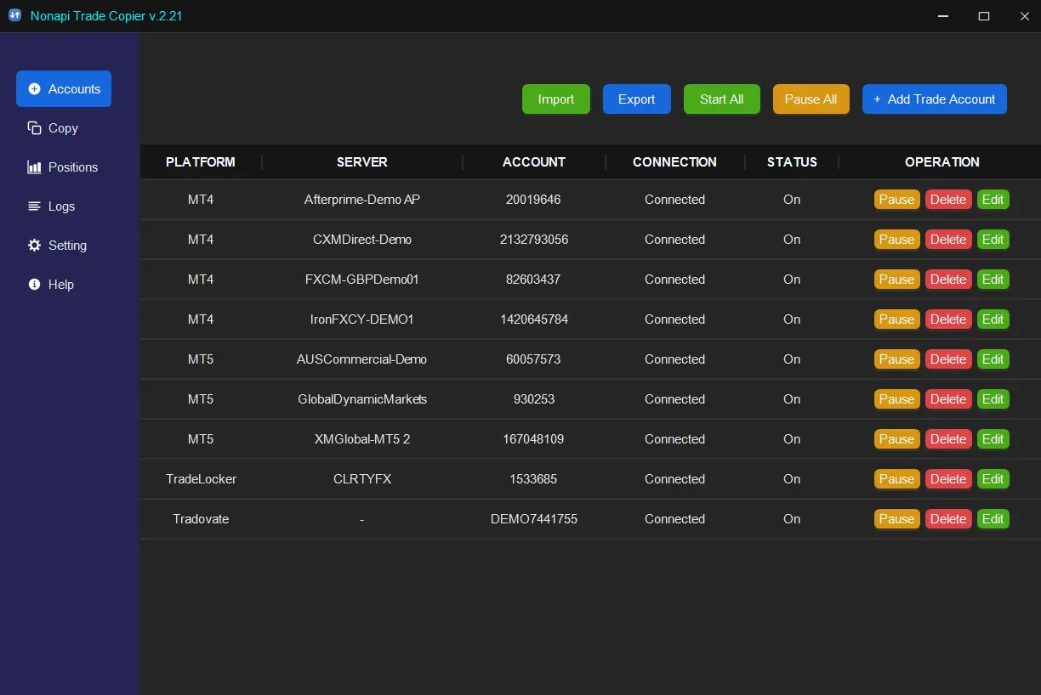Delete the CXMDirect-Demo account
The width and height of the screenshot is (1041, 695).
click(948, 240)
